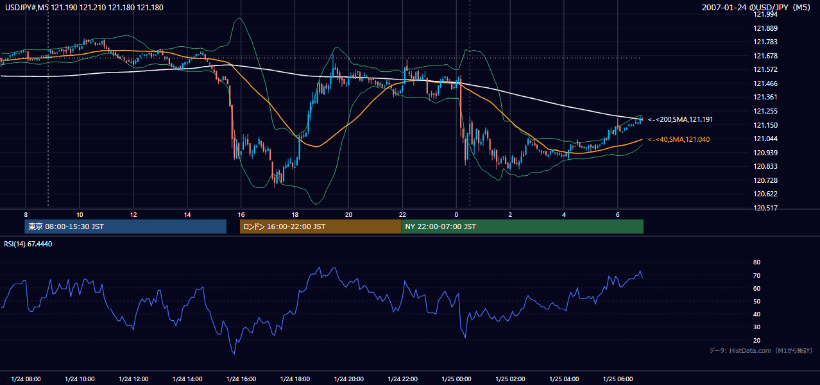Click the 1/25 06:00 time label
Viewport: 820px width, 385px height.
click(x=618, y=379)
